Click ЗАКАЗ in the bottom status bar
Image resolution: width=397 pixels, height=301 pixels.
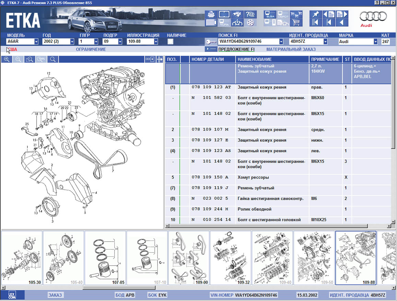[55, 295]
